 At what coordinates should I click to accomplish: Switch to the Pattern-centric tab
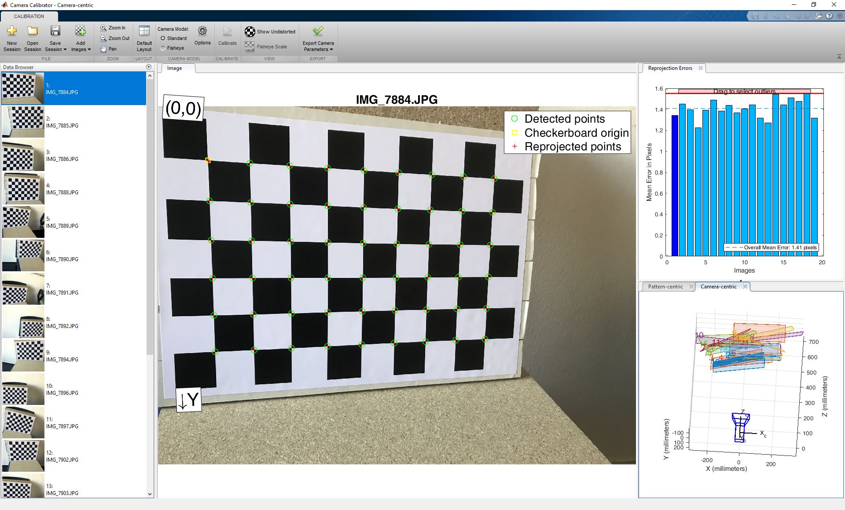pos(665,287)
